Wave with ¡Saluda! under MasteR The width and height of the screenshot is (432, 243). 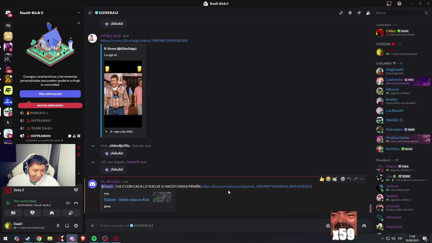tap(114, 169)
